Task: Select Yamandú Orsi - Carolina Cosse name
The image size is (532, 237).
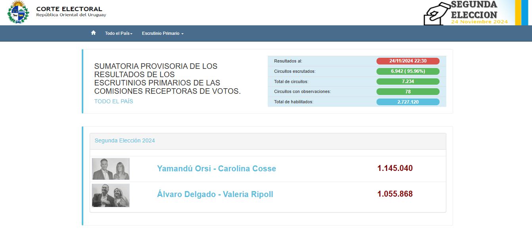Action: click(x=216, y=169)
